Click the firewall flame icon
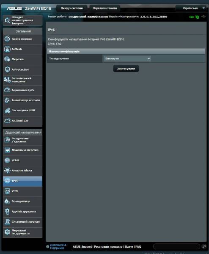The height and width of the screenshot is (254, 209). click(7, 201)
